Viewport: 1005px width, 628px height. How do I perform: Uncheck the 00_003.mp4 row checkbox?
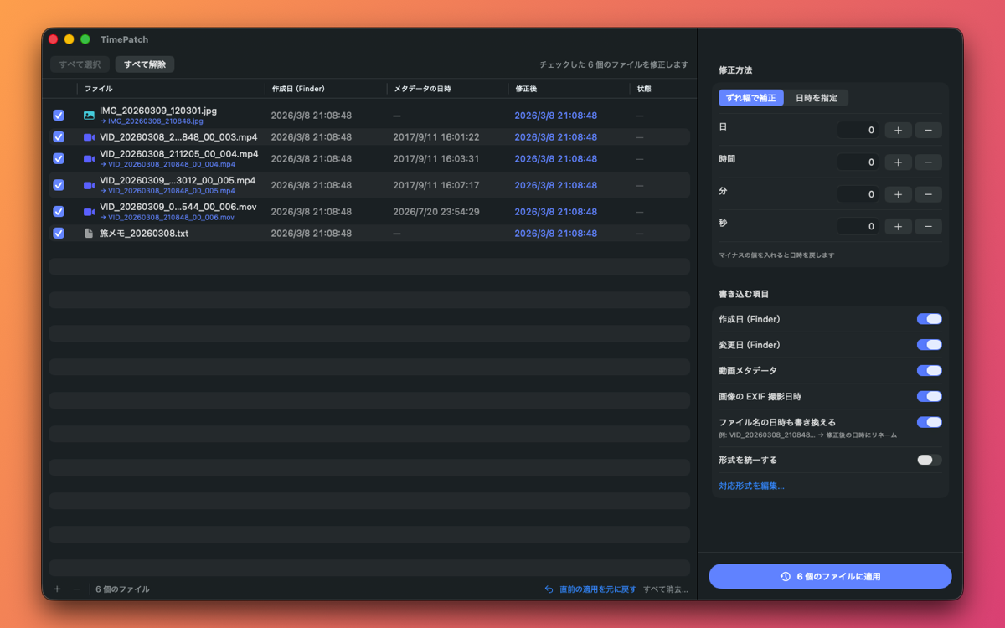pyautogui.click(x=59, y=136)
